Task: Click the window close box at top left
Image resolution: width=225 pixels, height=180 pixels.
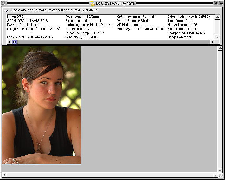Action: (3, 3)
